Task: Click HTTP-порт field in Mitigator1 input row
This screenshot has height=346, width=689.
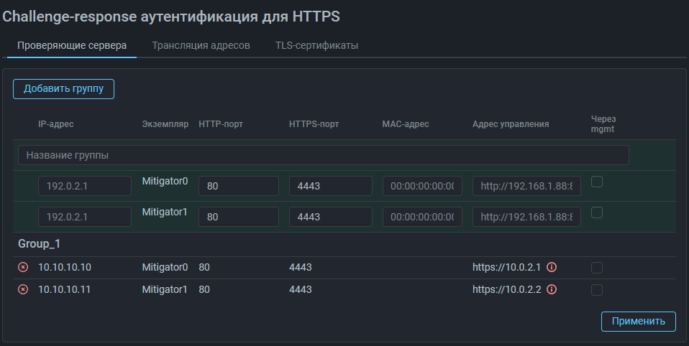Action: tap(238, 217)
